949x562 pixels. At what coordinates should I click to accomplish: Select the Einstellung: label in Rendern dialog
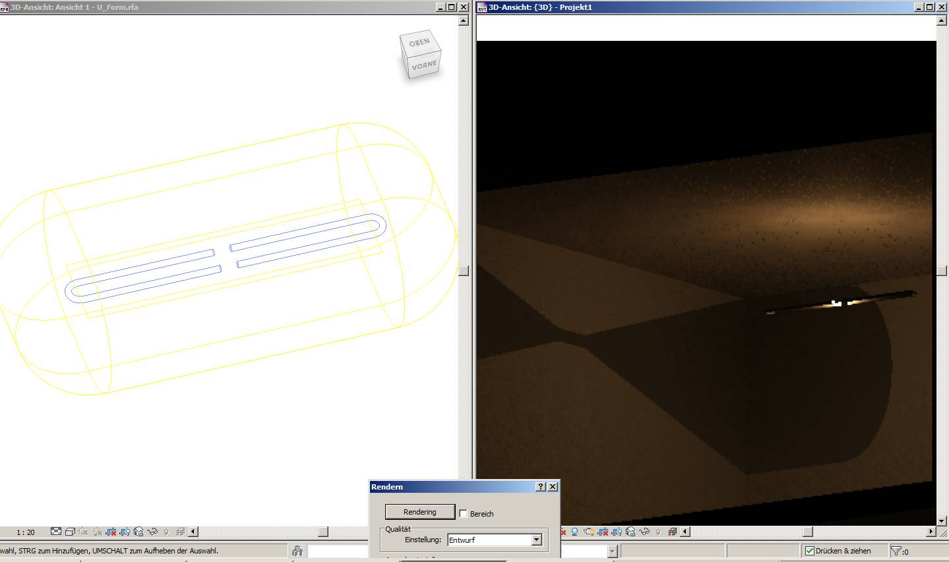[423, 540]
